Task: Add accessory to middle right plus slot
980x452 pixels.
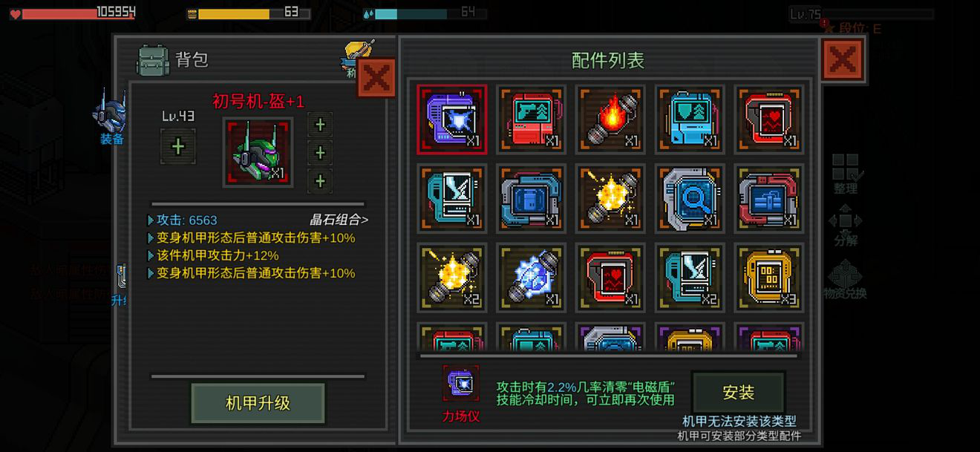Action: [320, 153]
